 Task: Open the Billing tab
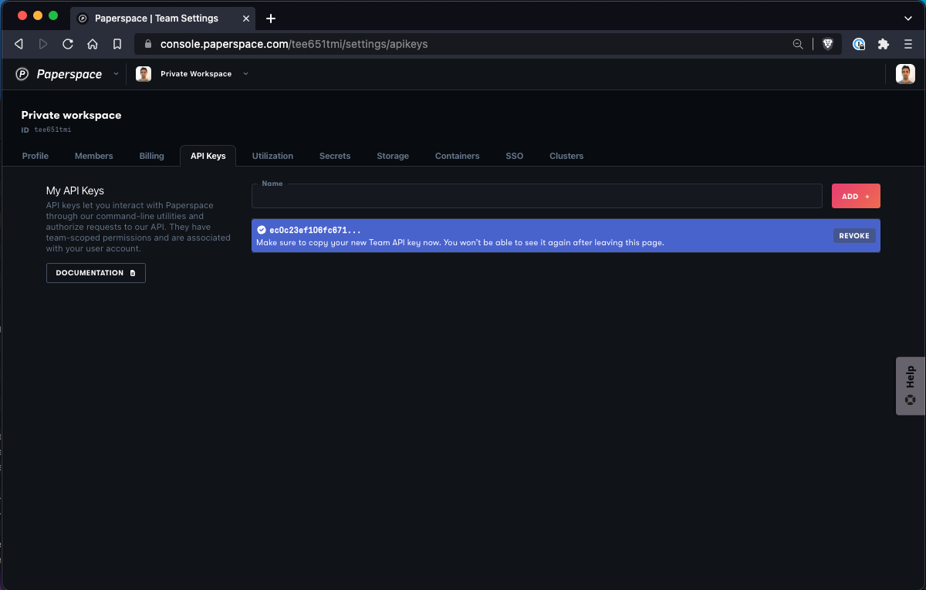(152, 156)
